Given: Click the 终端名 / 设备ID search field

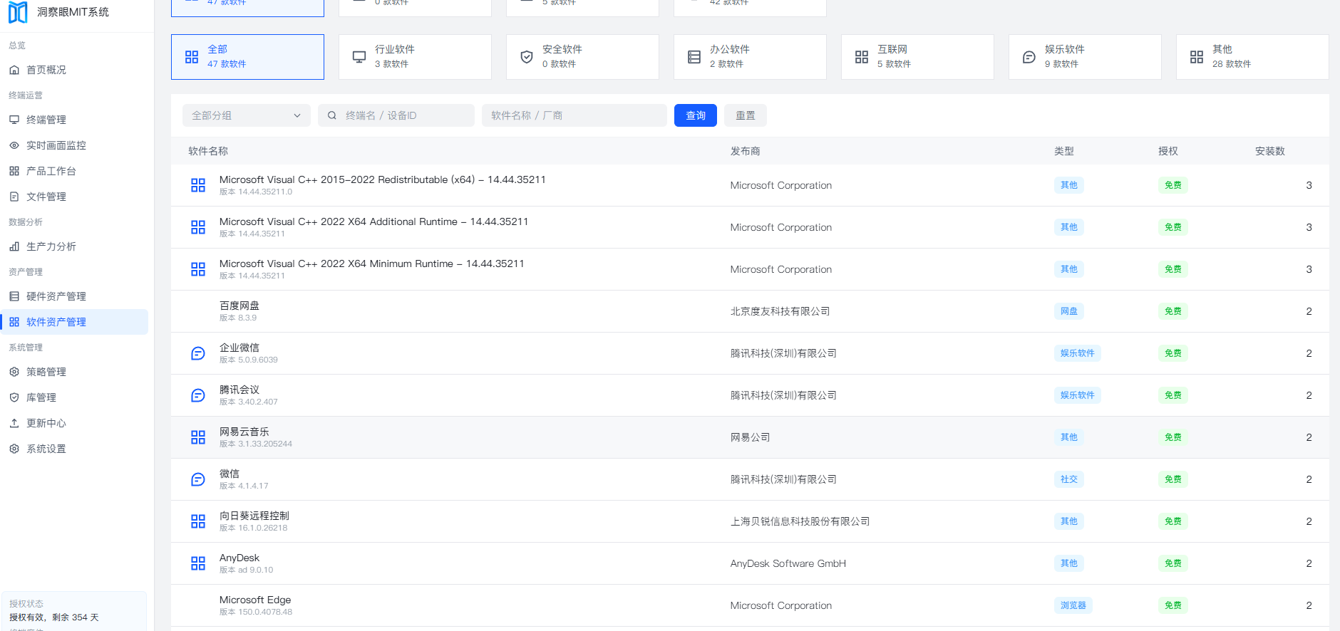Looking at the screenshot, I should [396, 115].
